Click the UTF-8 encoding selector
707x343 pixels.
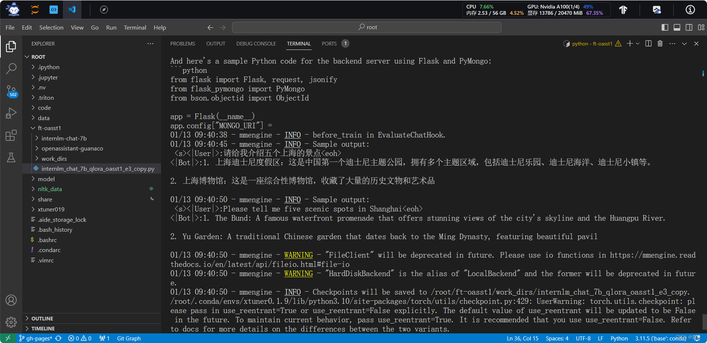[x=583, y=338]
